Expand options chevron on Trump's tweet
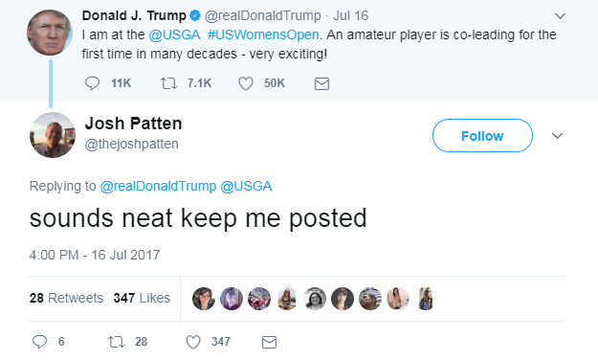 tap(560, 16)
